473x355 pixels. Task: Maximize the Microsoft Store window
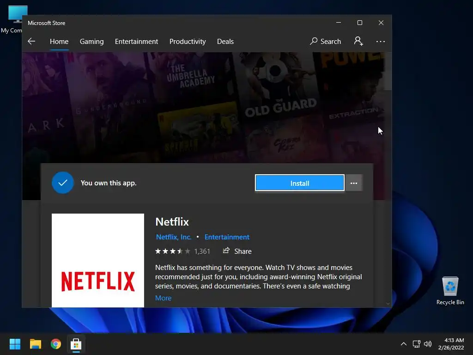click(x=359, y=23)
